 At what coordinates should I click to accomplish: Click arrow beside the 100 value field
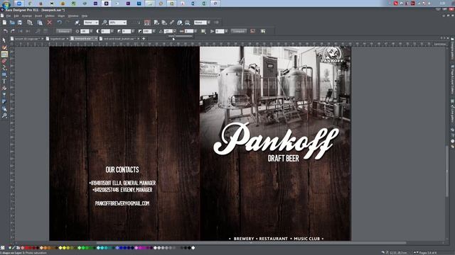click(x=154, y=31)
